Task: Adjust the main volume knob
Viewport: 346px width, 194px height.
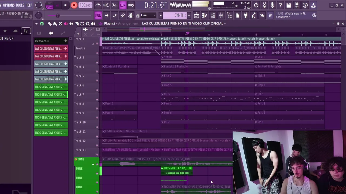Action: [39, 5]
